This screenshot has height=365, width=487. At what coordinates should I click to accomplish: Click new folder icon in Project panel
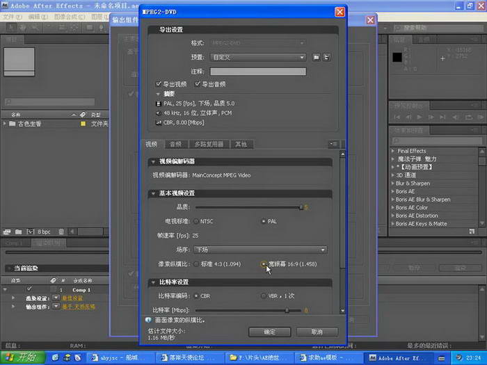(18, 232)
